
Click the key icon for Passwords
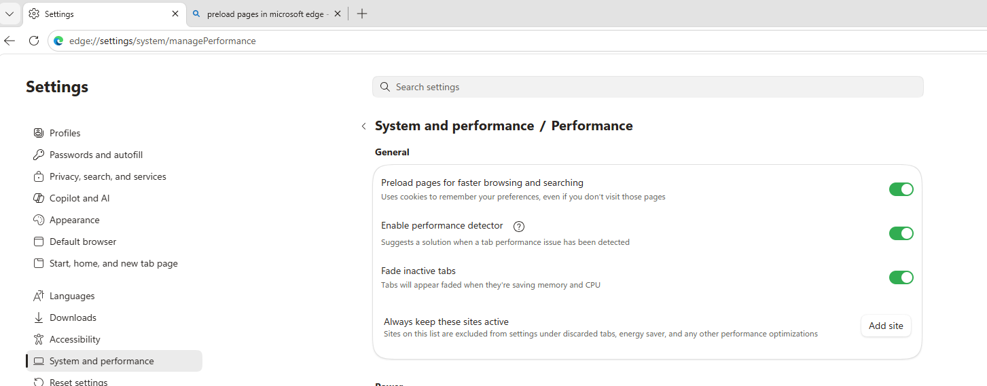coord(39,155)
